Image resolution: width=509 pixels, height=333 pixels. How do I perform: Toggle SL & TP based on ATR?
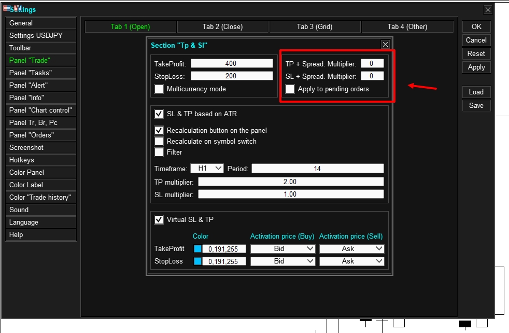[x=159, y=114]
